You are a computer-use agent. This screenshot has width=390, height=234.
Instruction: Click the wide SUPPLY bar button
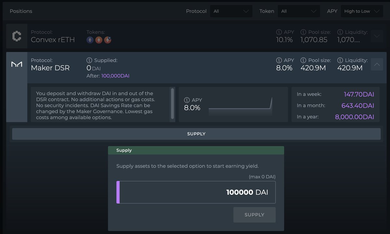(196, 134)
